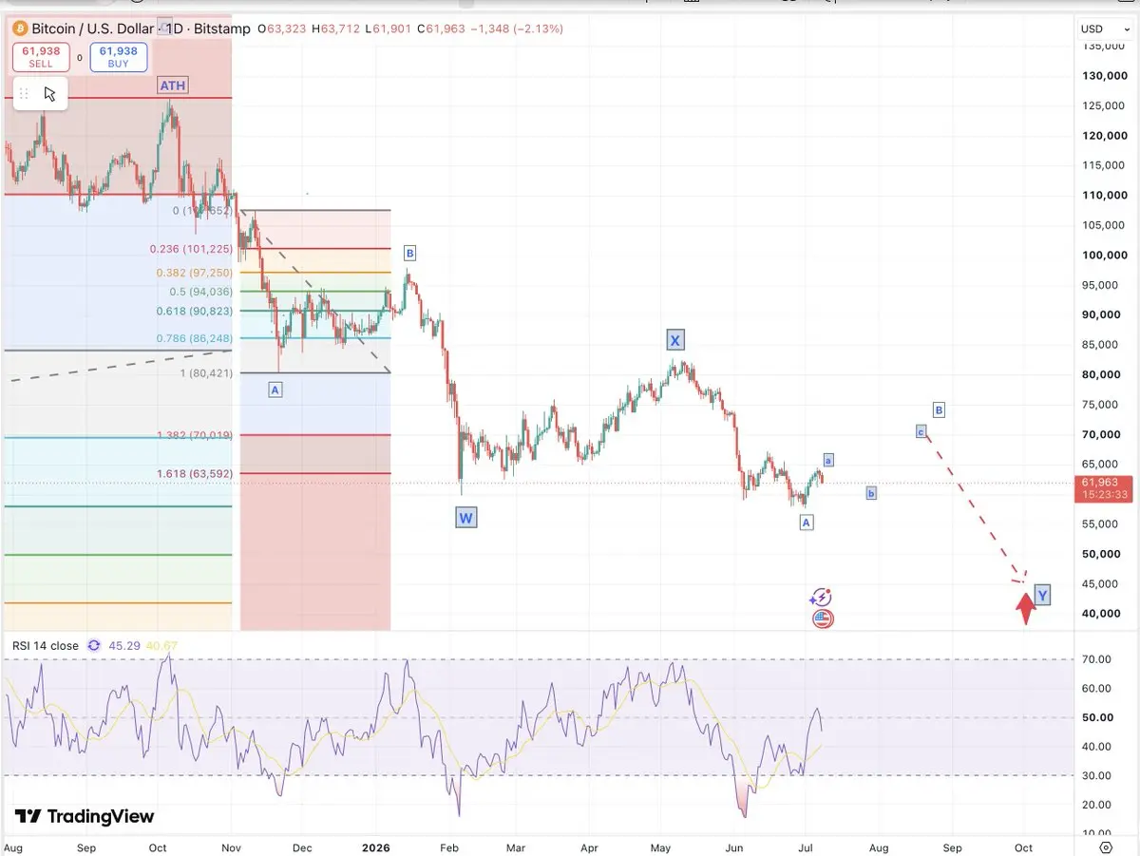Click the change value −1,348 (−2.13%)

[x=519, y=29]
